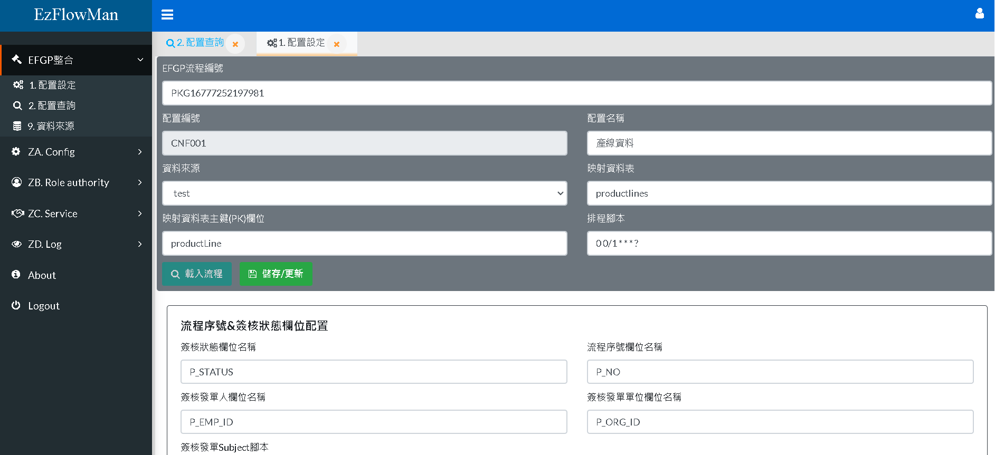Click the hamburger menu icon
This screenshot has width=995, height=455.
click(167, 15)
